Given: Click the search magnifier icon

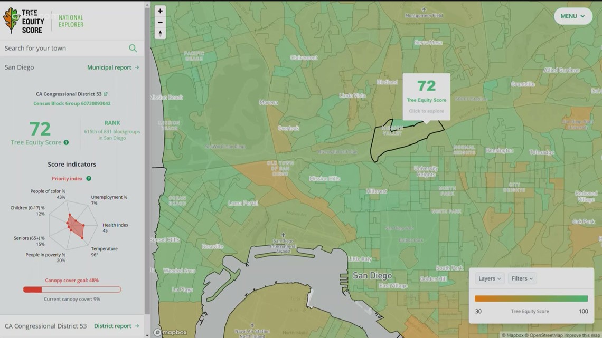Looking at the screenshot, I should (133, 48).
